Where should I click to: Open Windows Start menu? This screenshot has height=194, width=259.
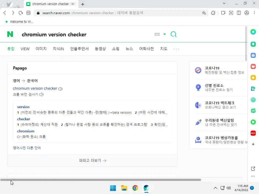[113, 188]
